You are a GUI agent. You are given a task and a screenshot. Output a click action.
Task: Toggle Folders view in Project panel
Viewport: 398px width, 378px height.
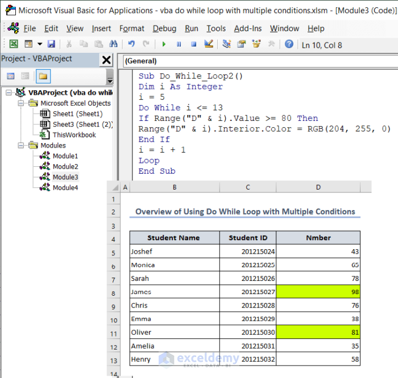(x=43, y=76)
